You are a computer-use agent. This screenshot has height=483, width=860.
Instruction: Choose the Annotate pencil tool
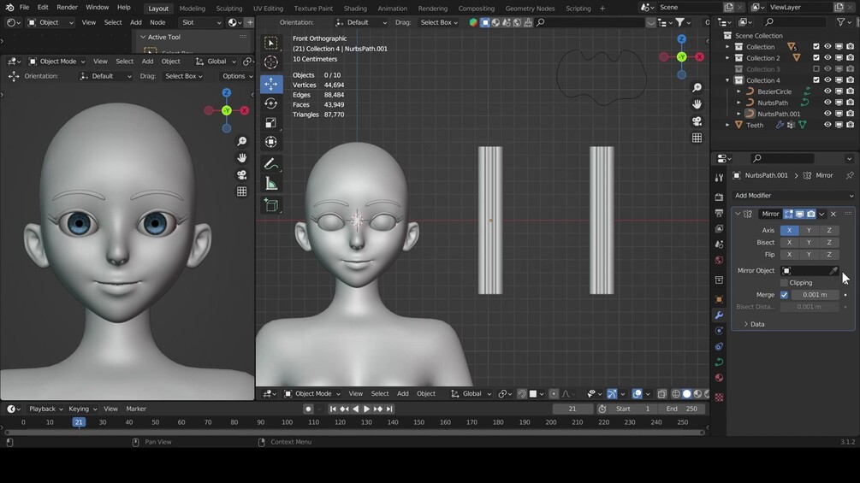point(271,164)
